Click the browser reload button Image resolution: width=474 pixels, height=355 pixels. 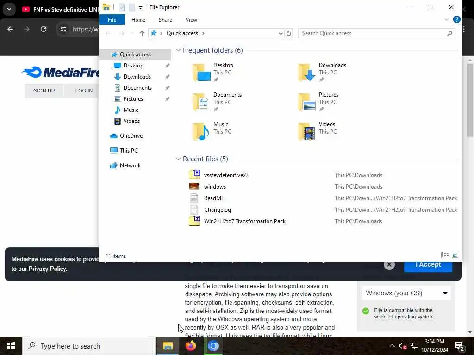click(x=44, y=29)
